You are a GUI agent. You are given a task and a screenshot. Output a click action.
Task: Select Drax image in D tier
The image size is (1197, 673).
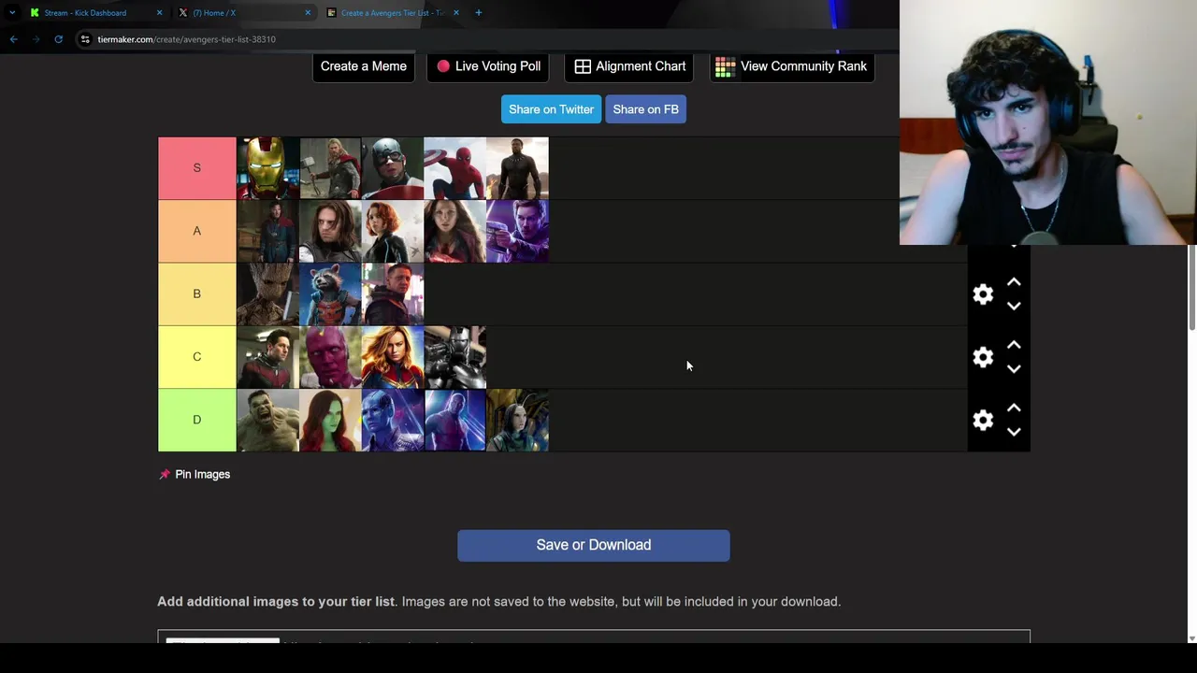coord(454,421)
